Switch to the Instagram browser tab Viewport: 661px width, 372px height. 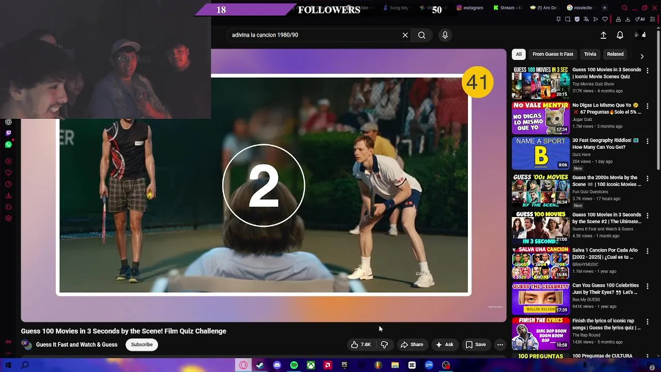click(470, 8)
